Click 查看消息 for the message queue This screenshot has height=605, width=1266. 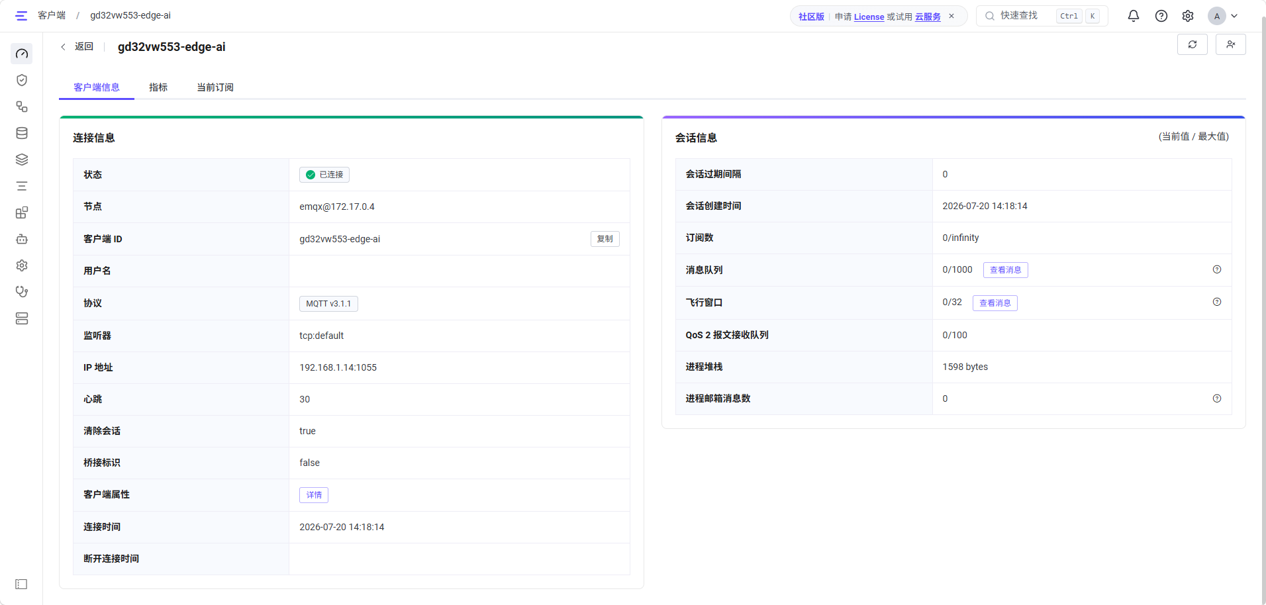pyautogui.click(x=1005, y=270)
